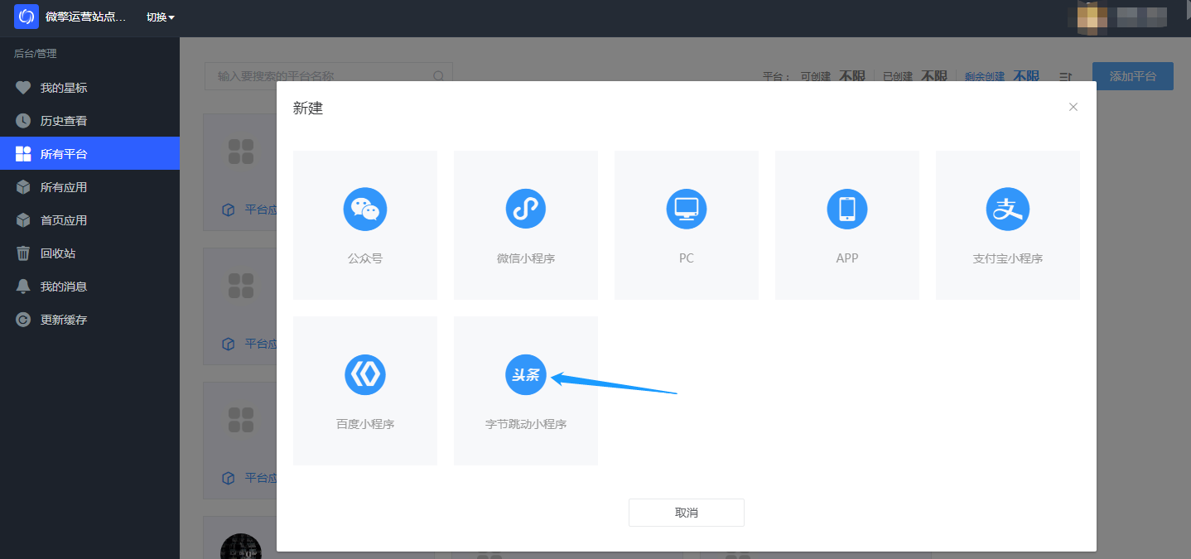Click the 头条 字节跳动小程序 icon

526,374
